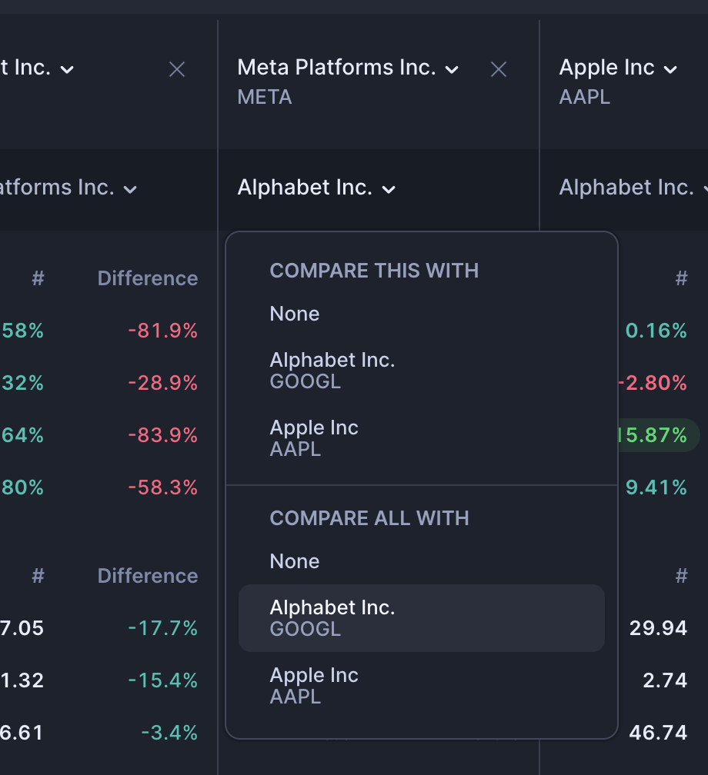Click the -28.9% difference value
The image size is (708, 775).
click(163, 383)
